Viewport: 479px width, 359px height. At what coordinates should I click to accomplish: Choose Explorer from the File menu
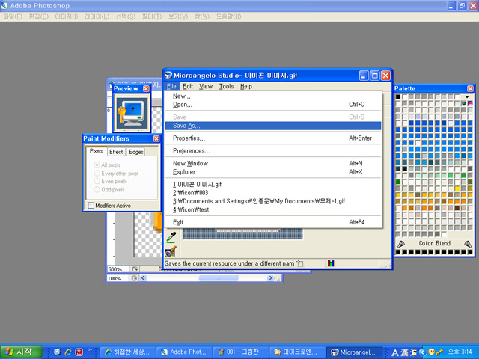273,172
